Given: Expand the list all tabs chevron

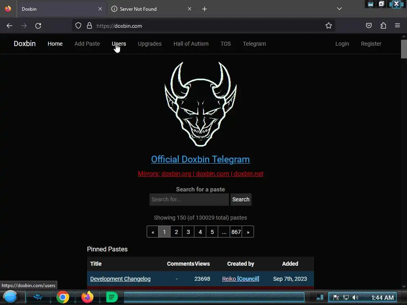Looking at the screenshot, I should [x=339, y=9].
